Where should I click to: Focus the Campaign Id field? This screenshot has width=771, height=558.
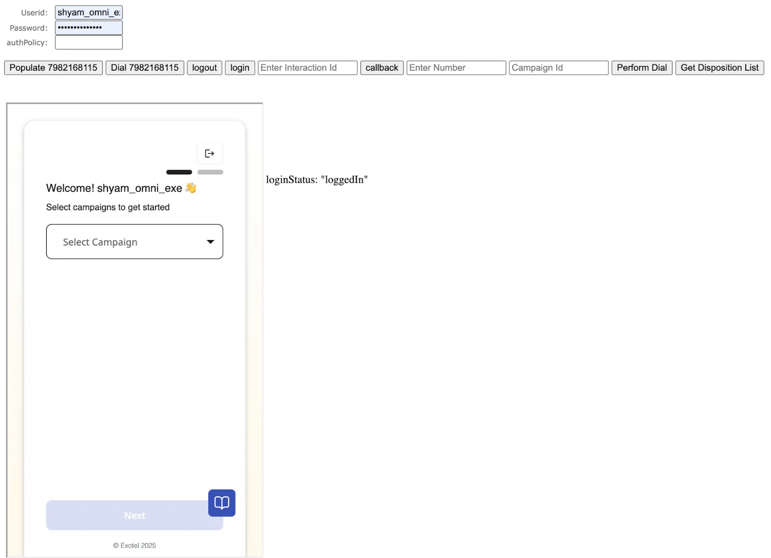click(559, 68)
